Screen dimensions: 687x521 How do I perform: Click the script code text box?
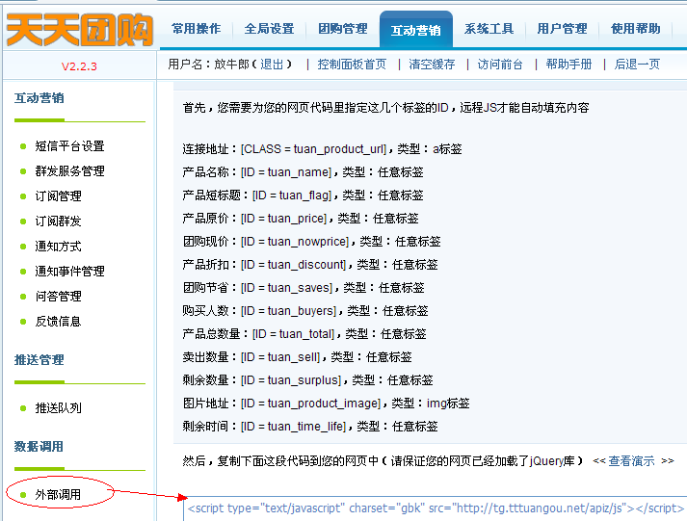point(435,508)
